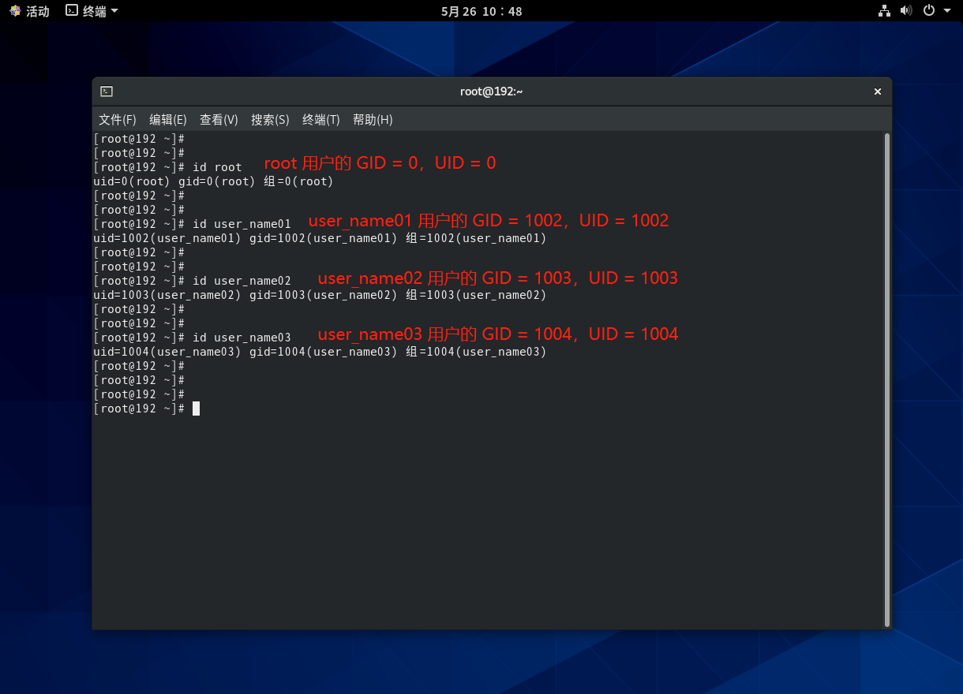Viewport: 963px width, 694px height.
Task: Open the 查看(V) menu
Action: tap(219, 120)
